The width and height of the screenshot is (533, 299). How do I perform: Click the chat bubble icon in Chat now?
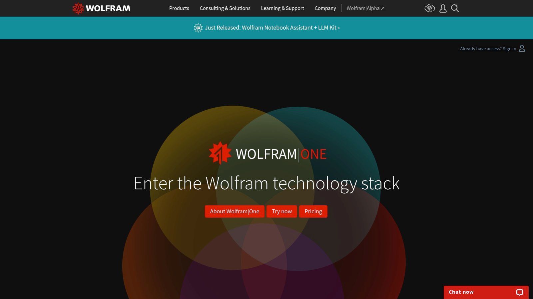click(x=519, y=292)
